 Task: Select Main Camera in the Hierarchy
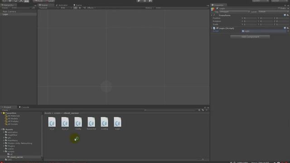[x=9, y=11]
